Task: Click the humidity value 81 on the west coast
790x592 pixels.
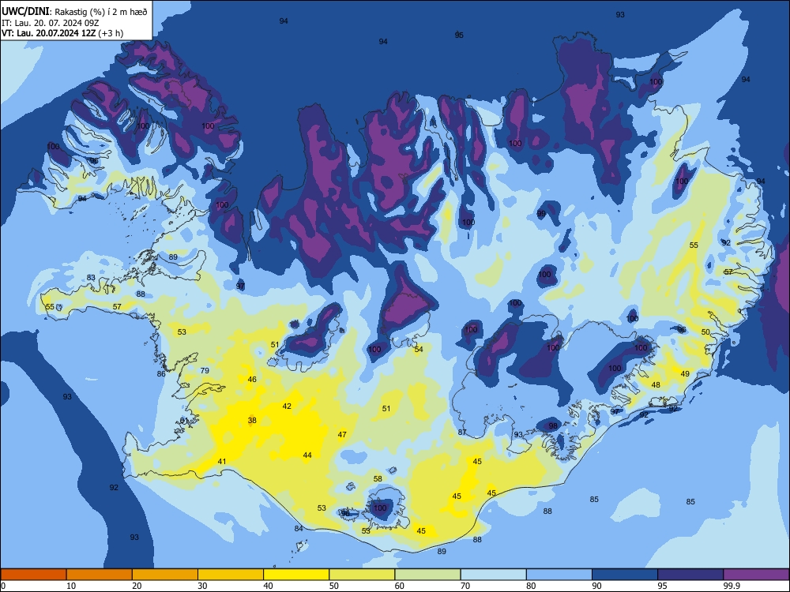Action: [x=184, y=421]
